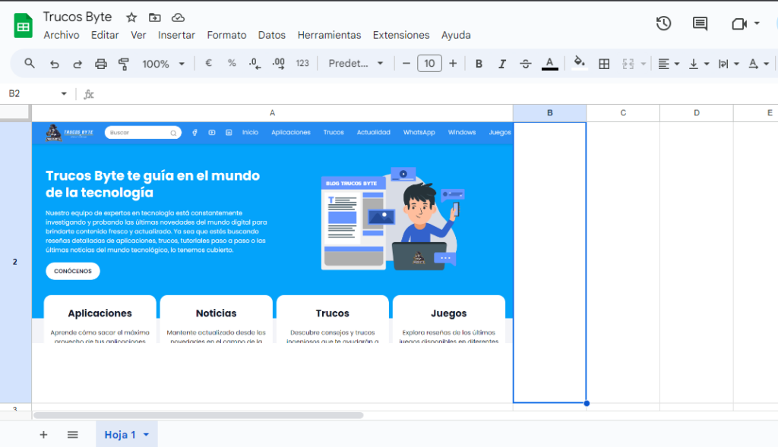Viewport: 778px width, 447px height.
Task: Open the Archivo menu
Action: 62,35
